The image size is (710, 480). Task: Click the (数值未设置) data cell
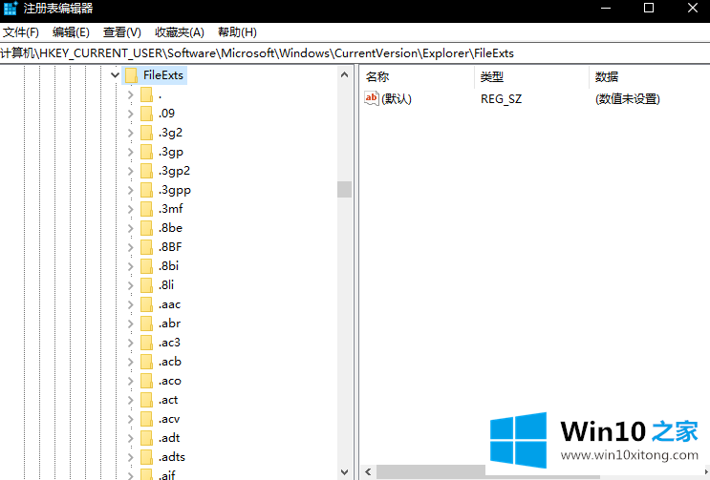pos(628,99)
